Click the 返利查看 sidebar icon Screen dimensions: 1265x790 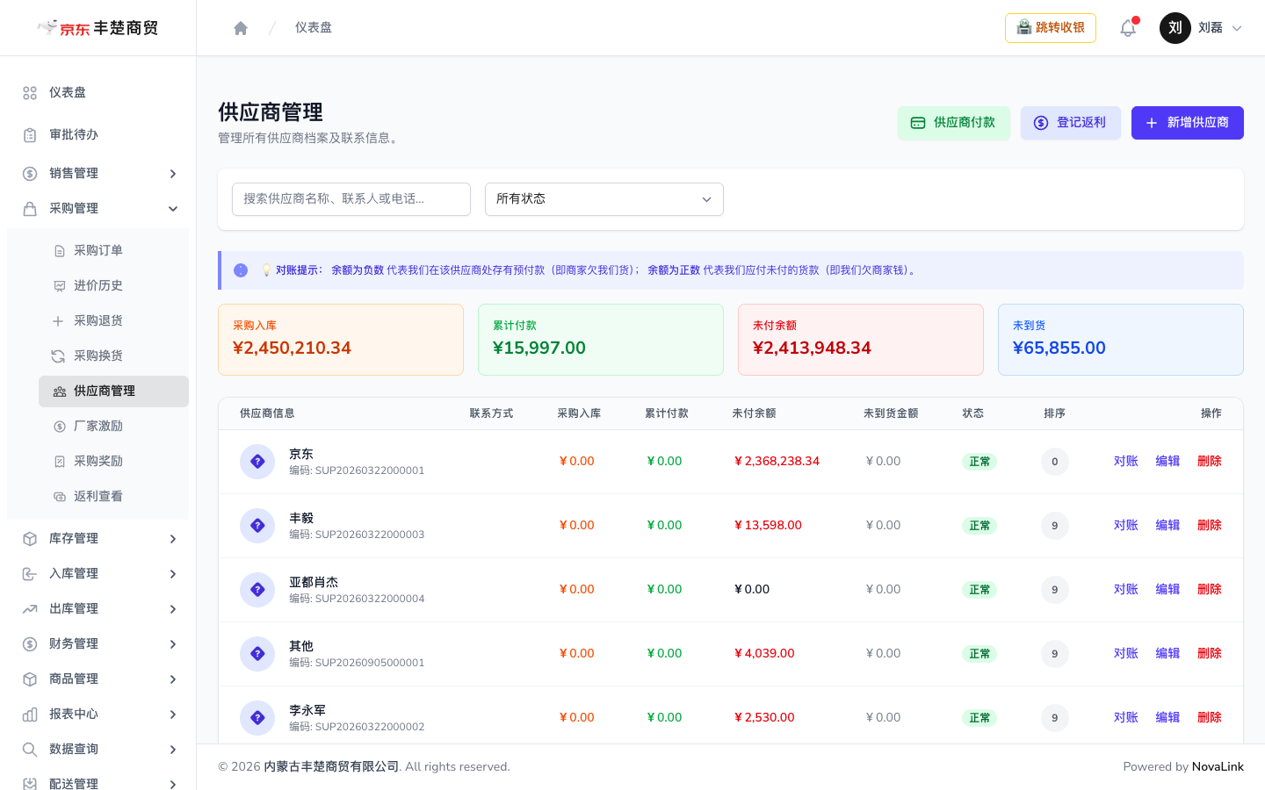click(x=60, y=497)
